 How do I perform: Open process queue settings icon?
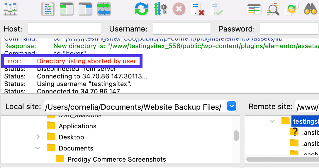click(160, 9)
